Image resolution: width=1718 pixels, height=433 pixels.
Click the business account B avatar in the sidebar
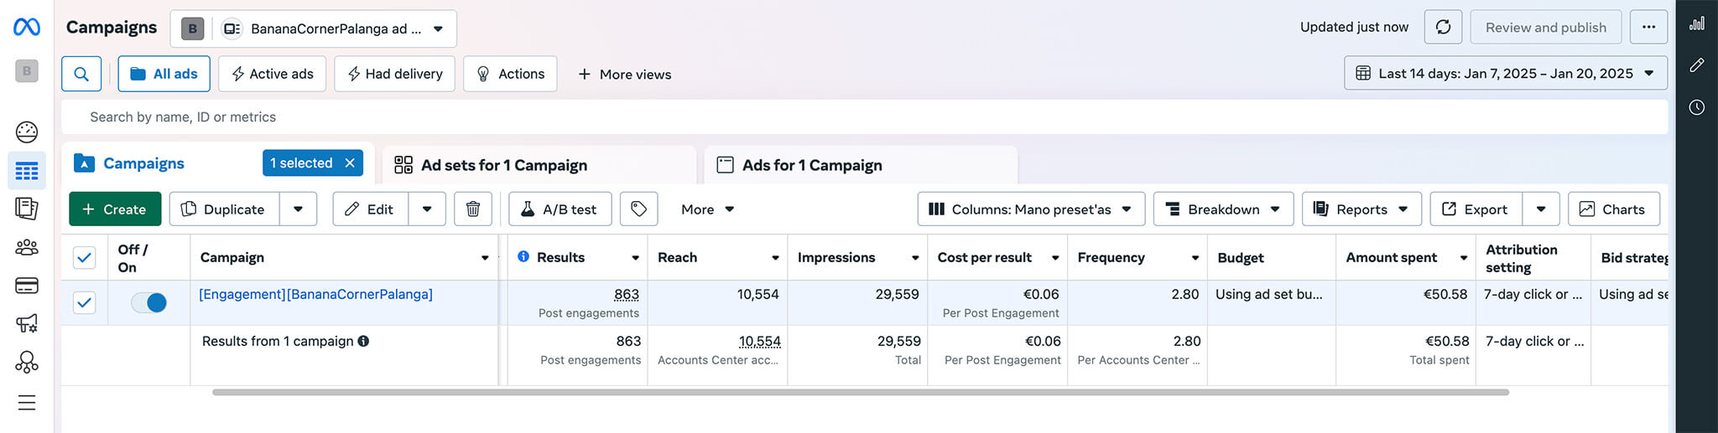pos(27,71)
